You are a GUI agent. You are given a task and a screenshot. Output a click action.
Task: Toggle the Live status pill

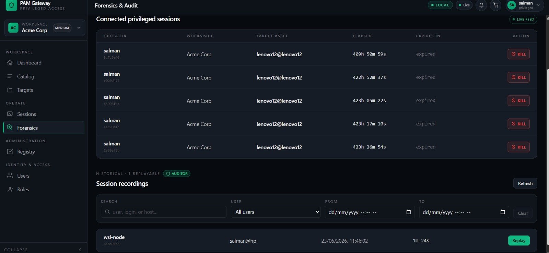click(464, 5)
